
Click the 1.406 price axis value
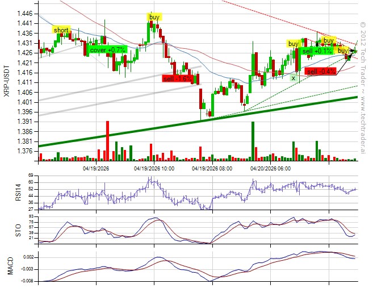[24, 93]
